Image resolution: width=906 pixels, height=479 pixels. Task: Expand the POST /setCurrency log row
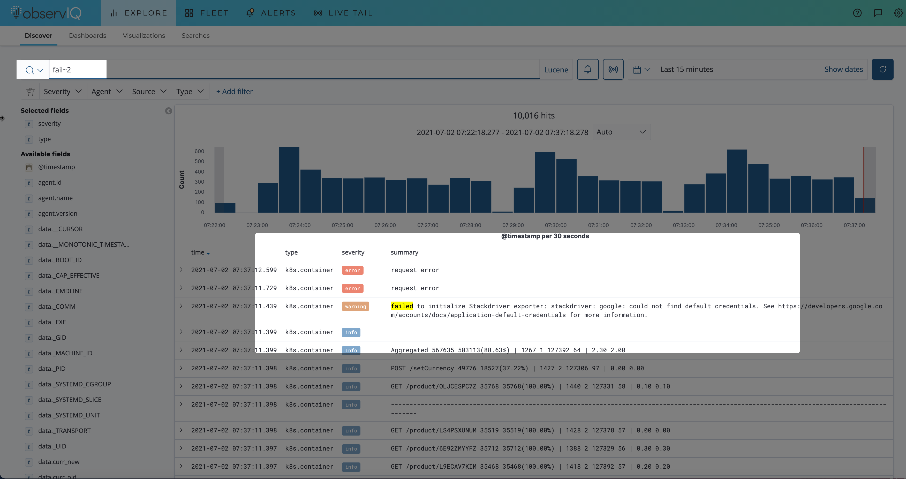(181, 368)
